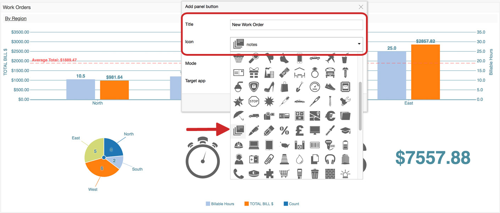
Task: Choose the trash can icon
Action: click(x=315, y=174)
